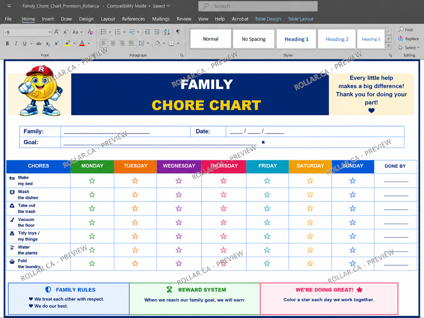
Task: Click Increase Indent icon
Action: pyautogui.click(x=157, y=32)
